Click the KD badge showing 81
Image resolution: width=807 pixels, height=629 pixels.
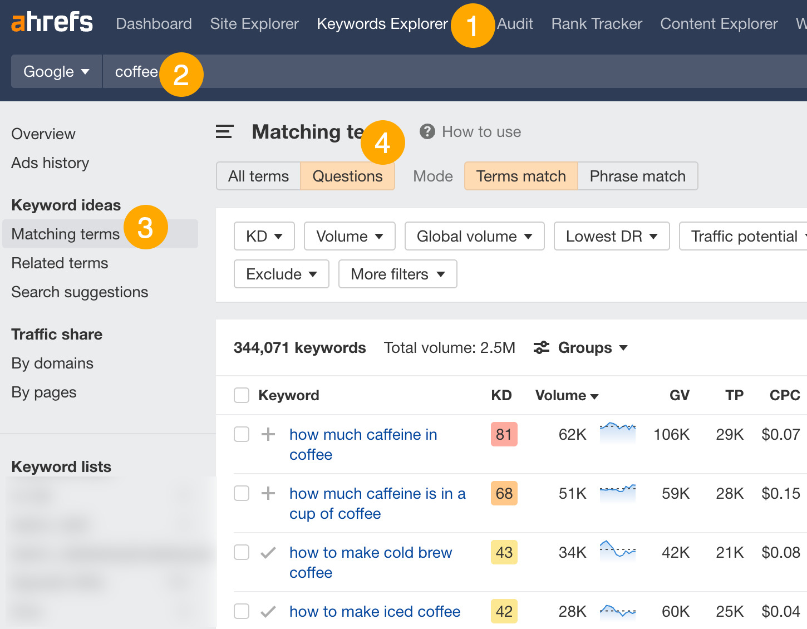503,434
